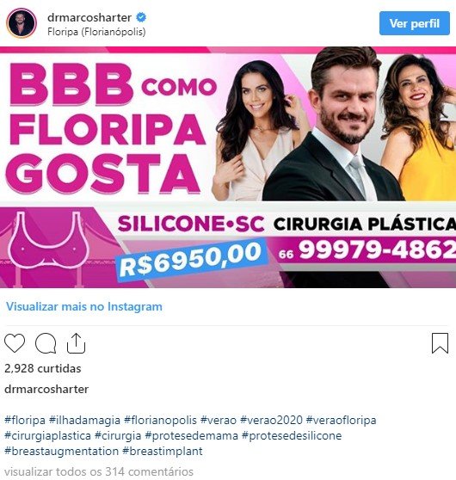This screenshot has height=480, width=456.
Task: Open the drmarcosharter caption username
Action: [x=46, y=389]
